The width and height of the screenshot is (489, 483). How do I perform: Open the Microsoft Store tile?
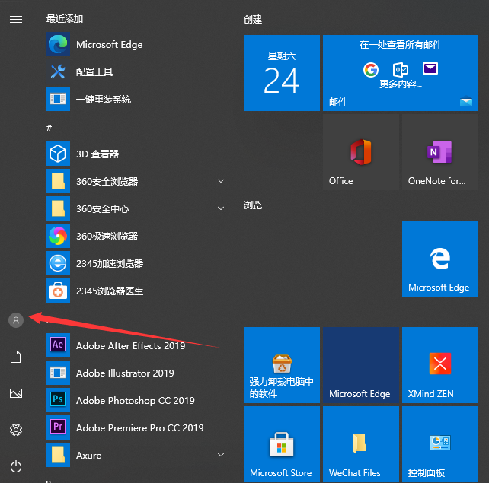282,444
